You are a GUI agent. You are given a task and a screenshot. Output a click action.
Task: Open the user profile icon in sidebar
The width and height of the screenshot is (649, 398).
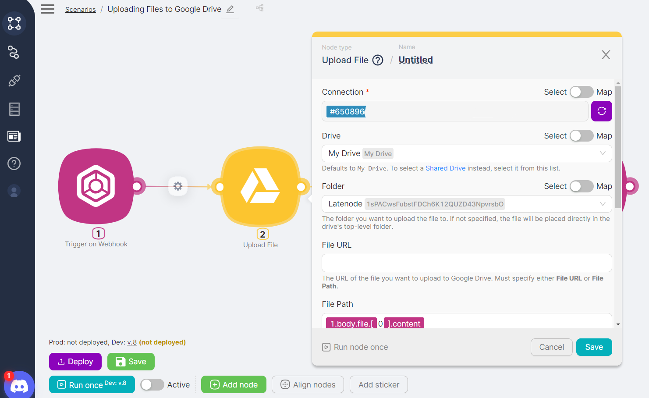[14, 191]
